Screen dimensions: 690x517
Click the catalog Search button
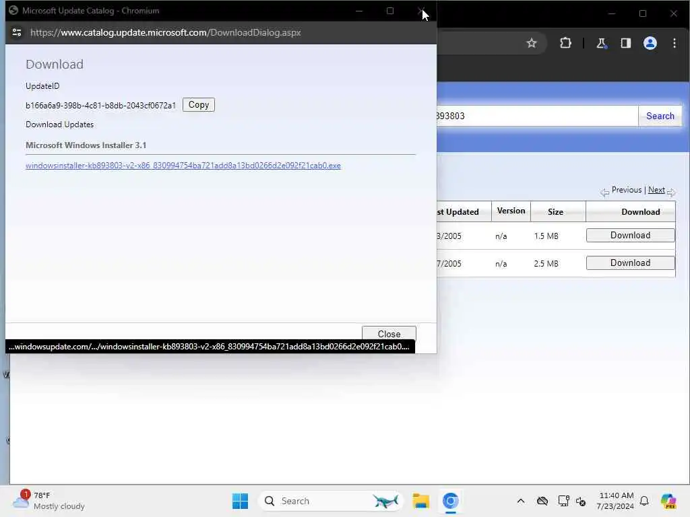coord(660,116)
